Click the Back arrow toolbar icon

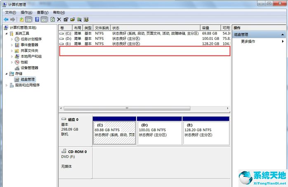pyautogui.click(x=6, y=19)
